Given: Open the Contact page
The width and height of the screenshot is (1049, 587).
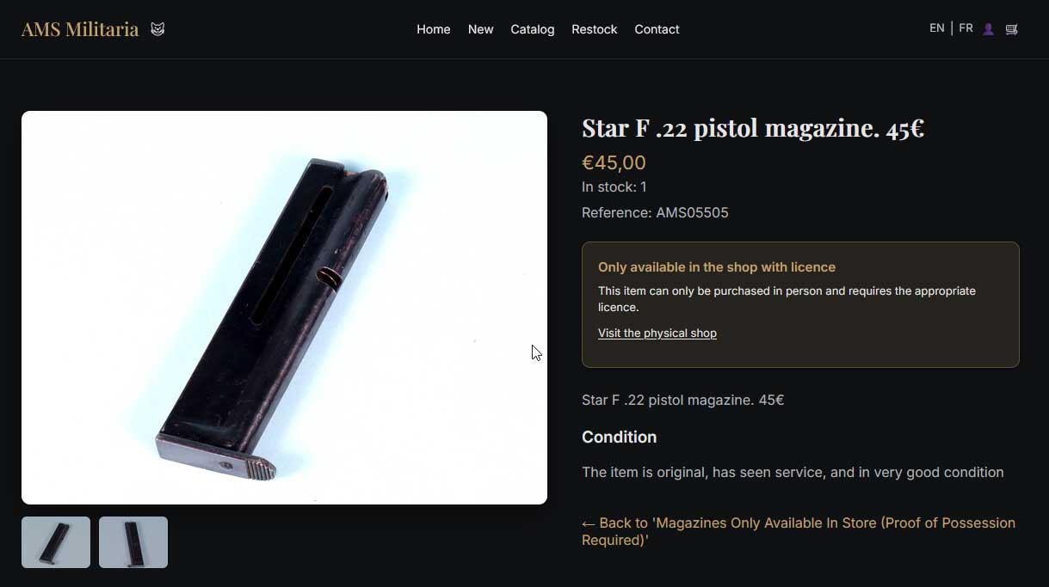Looking at the screenshot, I should [657, 29].
